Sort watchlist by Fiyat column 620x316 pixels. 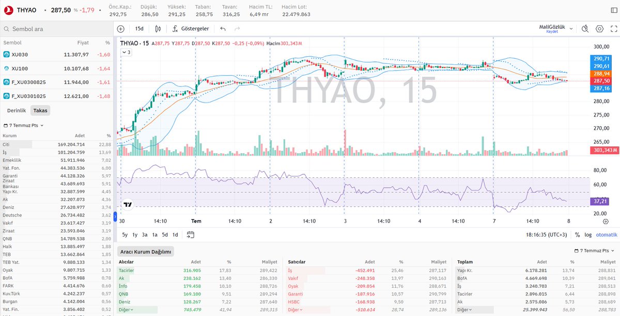click(83, 43)
